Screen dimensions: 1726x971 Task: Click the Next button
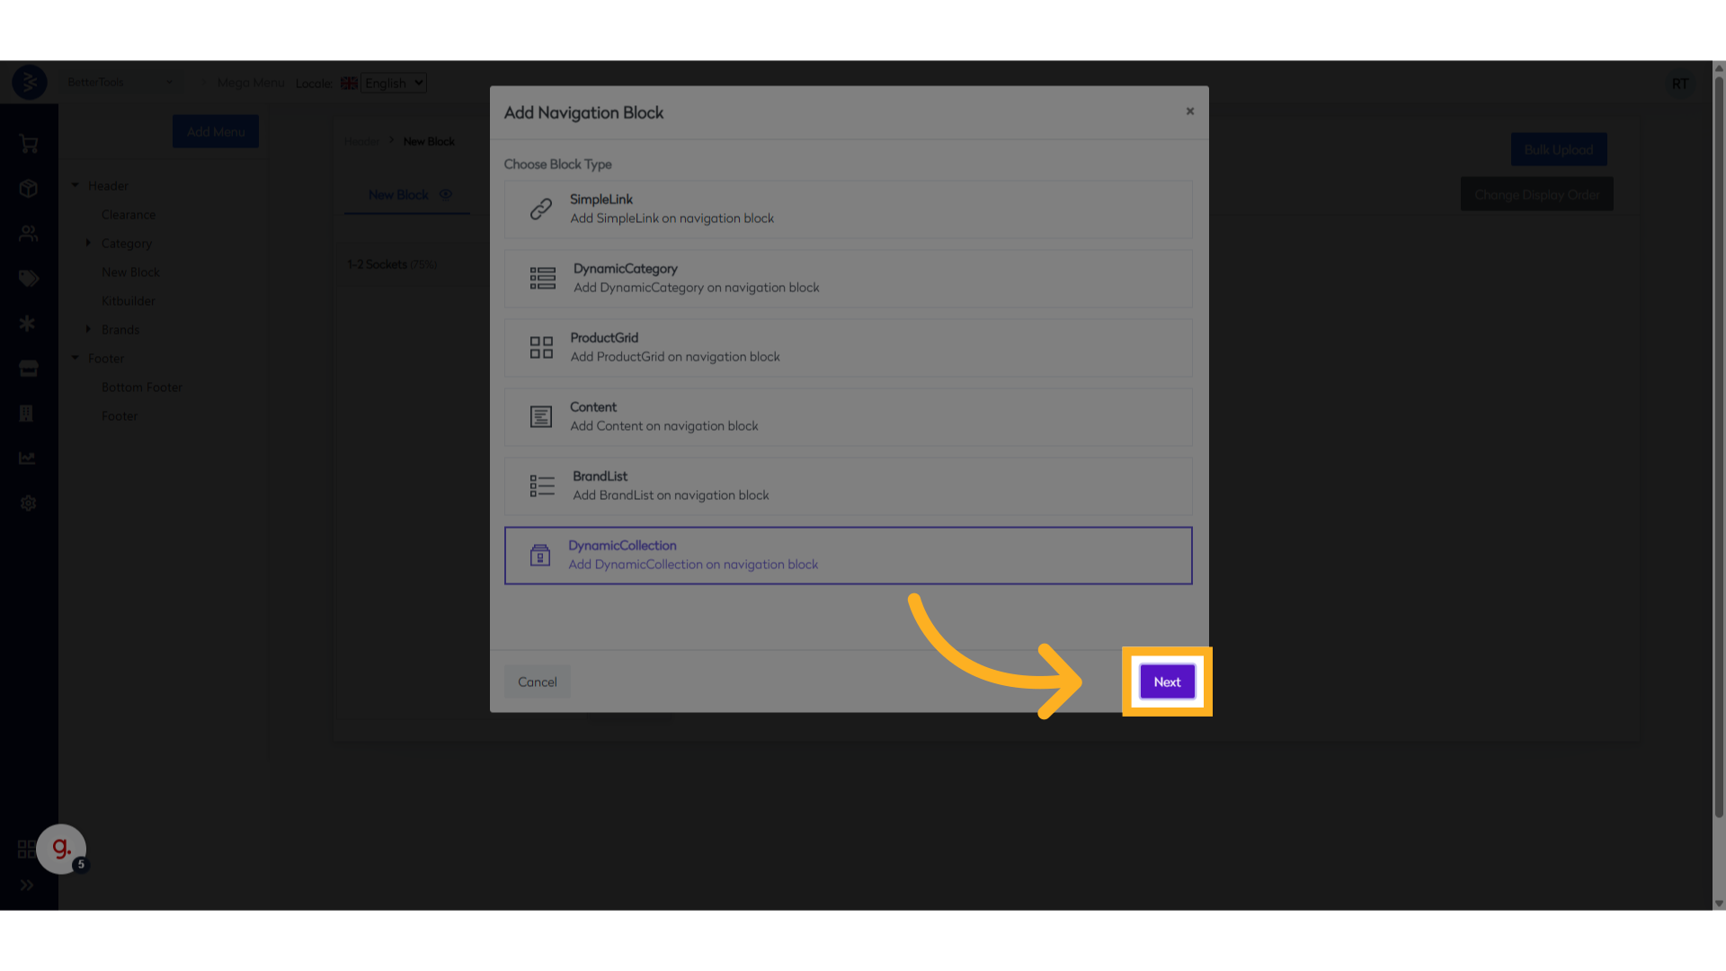[1166, 681]
